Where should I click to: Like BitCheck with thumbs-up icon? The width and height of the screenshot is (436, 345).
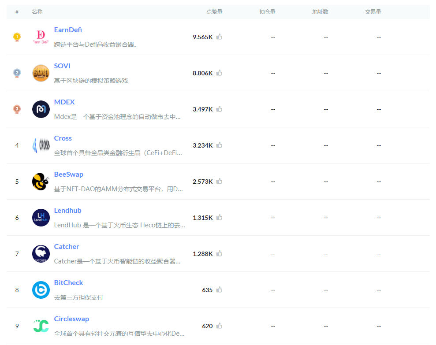coord(220,289)
